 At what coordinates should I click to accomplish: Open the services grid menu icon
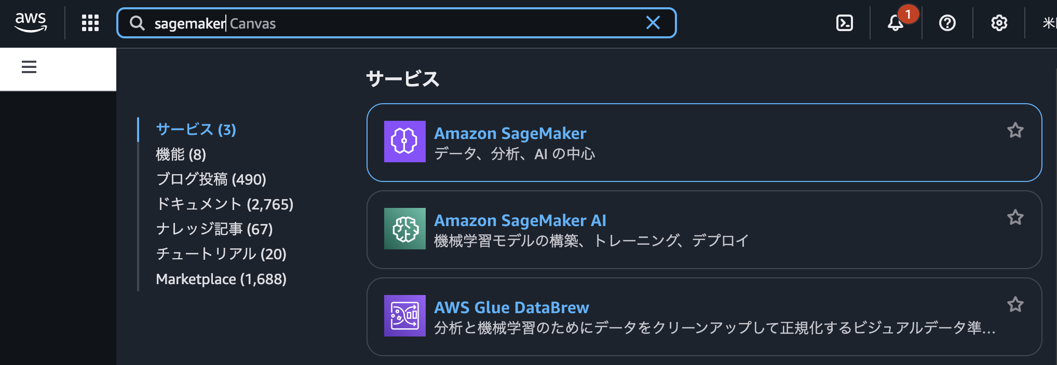[x=90, y=23]
